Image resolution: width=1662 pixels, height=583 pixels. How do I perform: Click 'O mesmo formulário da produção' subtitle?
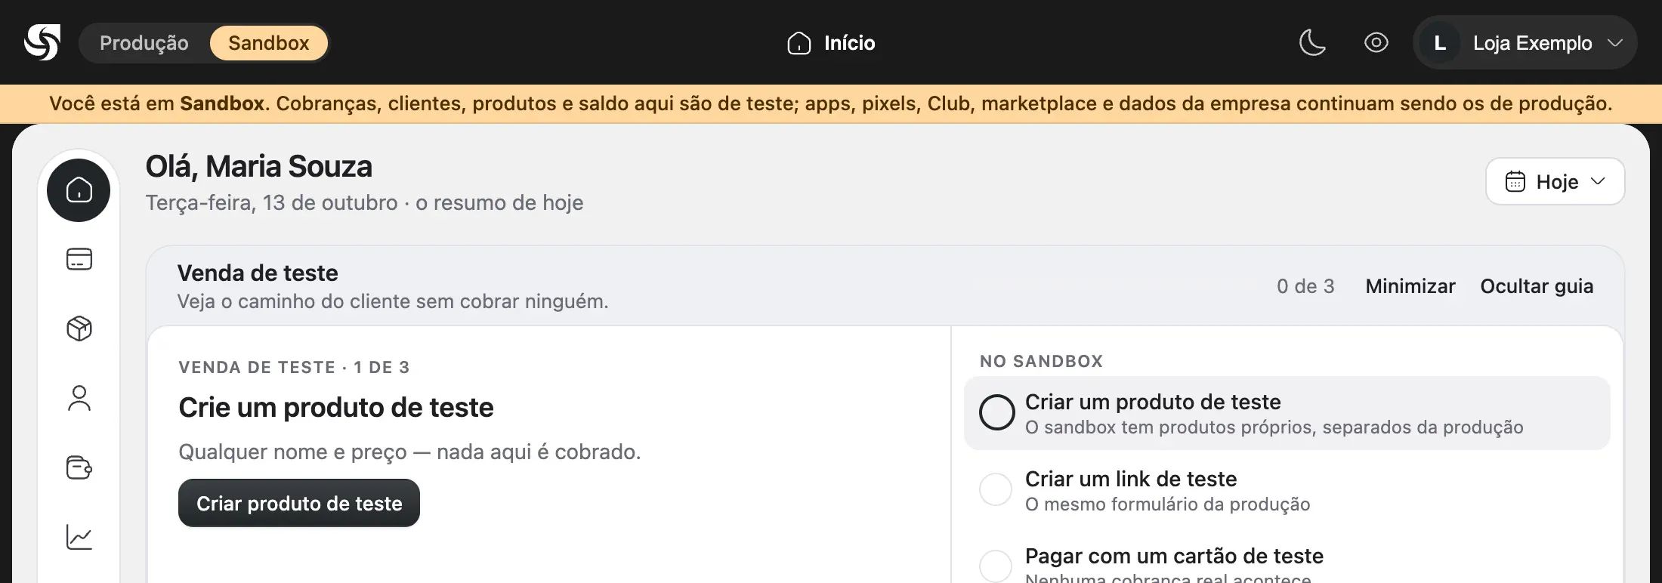click(x=1167, y=504)
